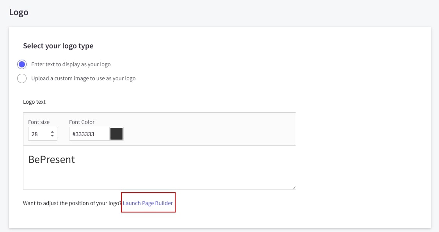The width and height of the screenshot is (439, 232).
Task: Increase font size with the up arrow
Action: (x=52, y=132)
